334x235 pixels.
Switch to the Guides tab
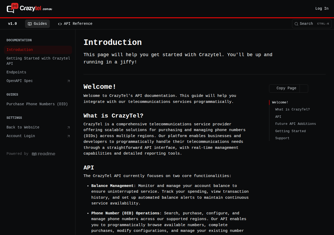click(37, 24)
